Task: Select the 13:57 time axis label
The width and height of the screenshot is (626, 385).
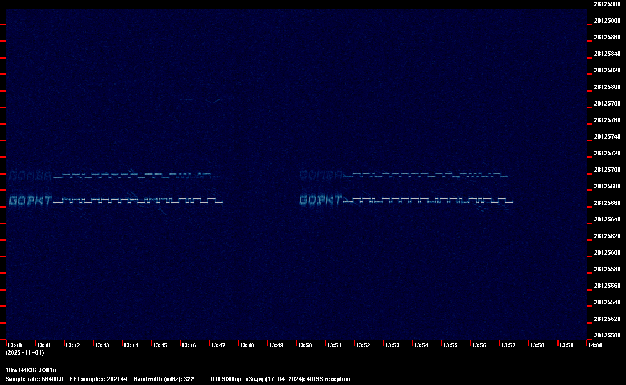Action: tap(508, 345)
